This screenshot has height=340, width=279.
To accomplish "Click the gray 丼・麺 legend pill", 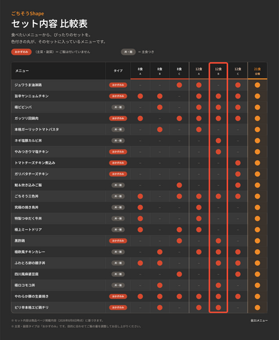I will coord(128,52).
